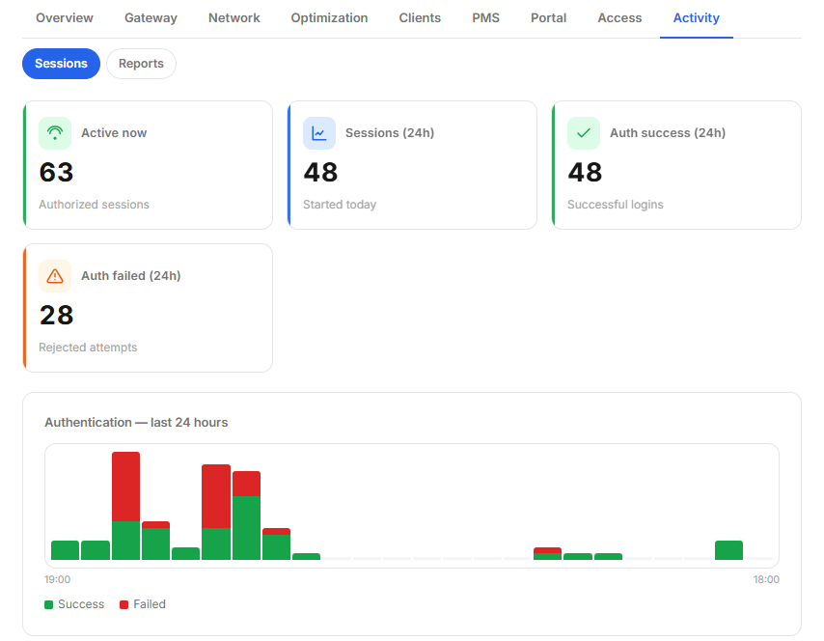This screenshot has width=824, height=641.
Task: Switch to Reports view
Action: [x=141, y=64]
